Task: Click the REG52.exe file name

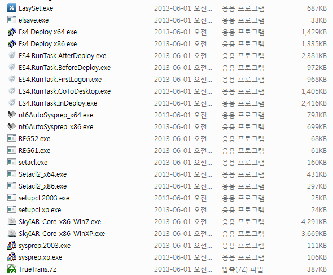Action: pyautogui.click(x=34, y=139)
